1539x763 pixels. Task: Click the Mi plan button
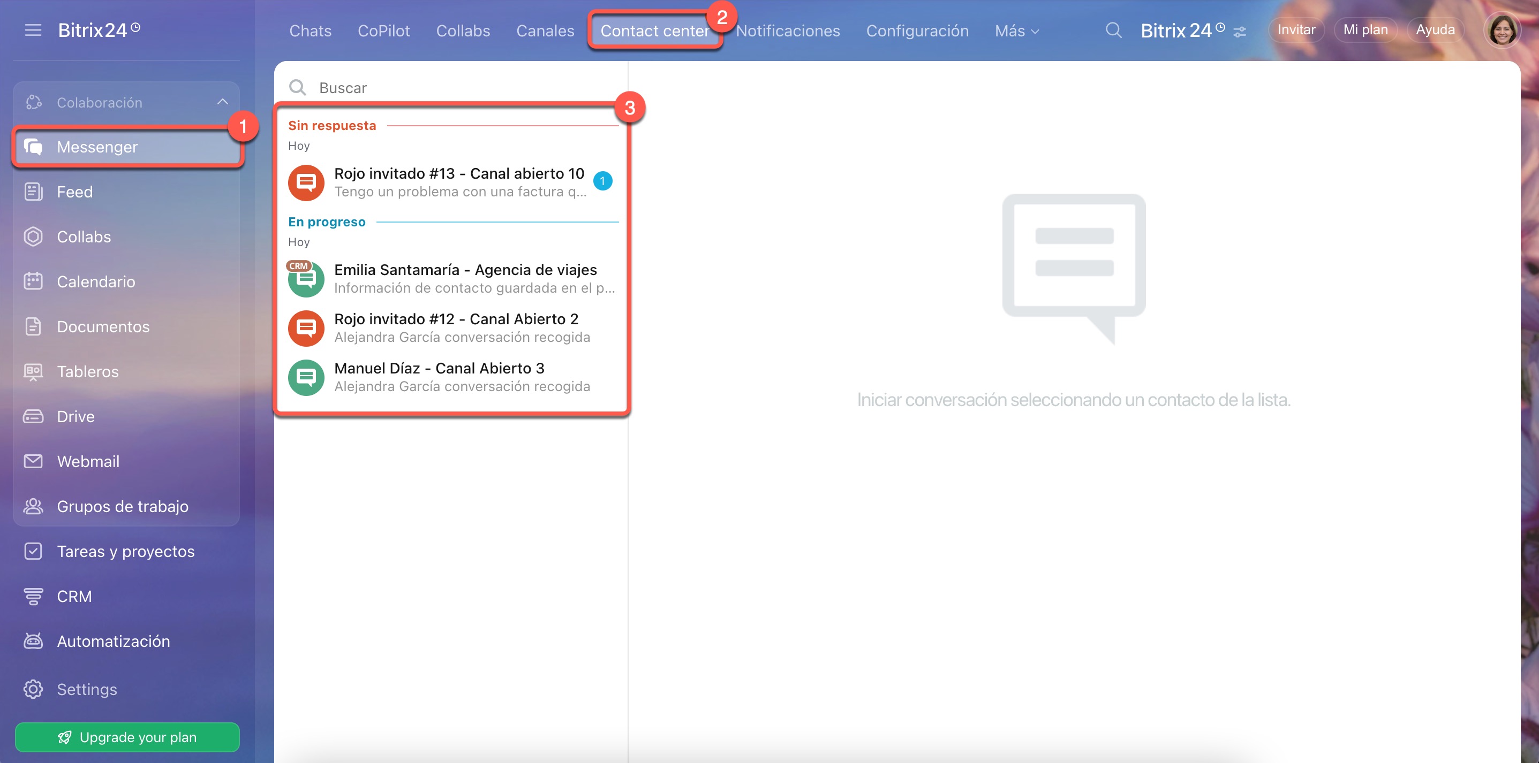(x=1365, y=30)
